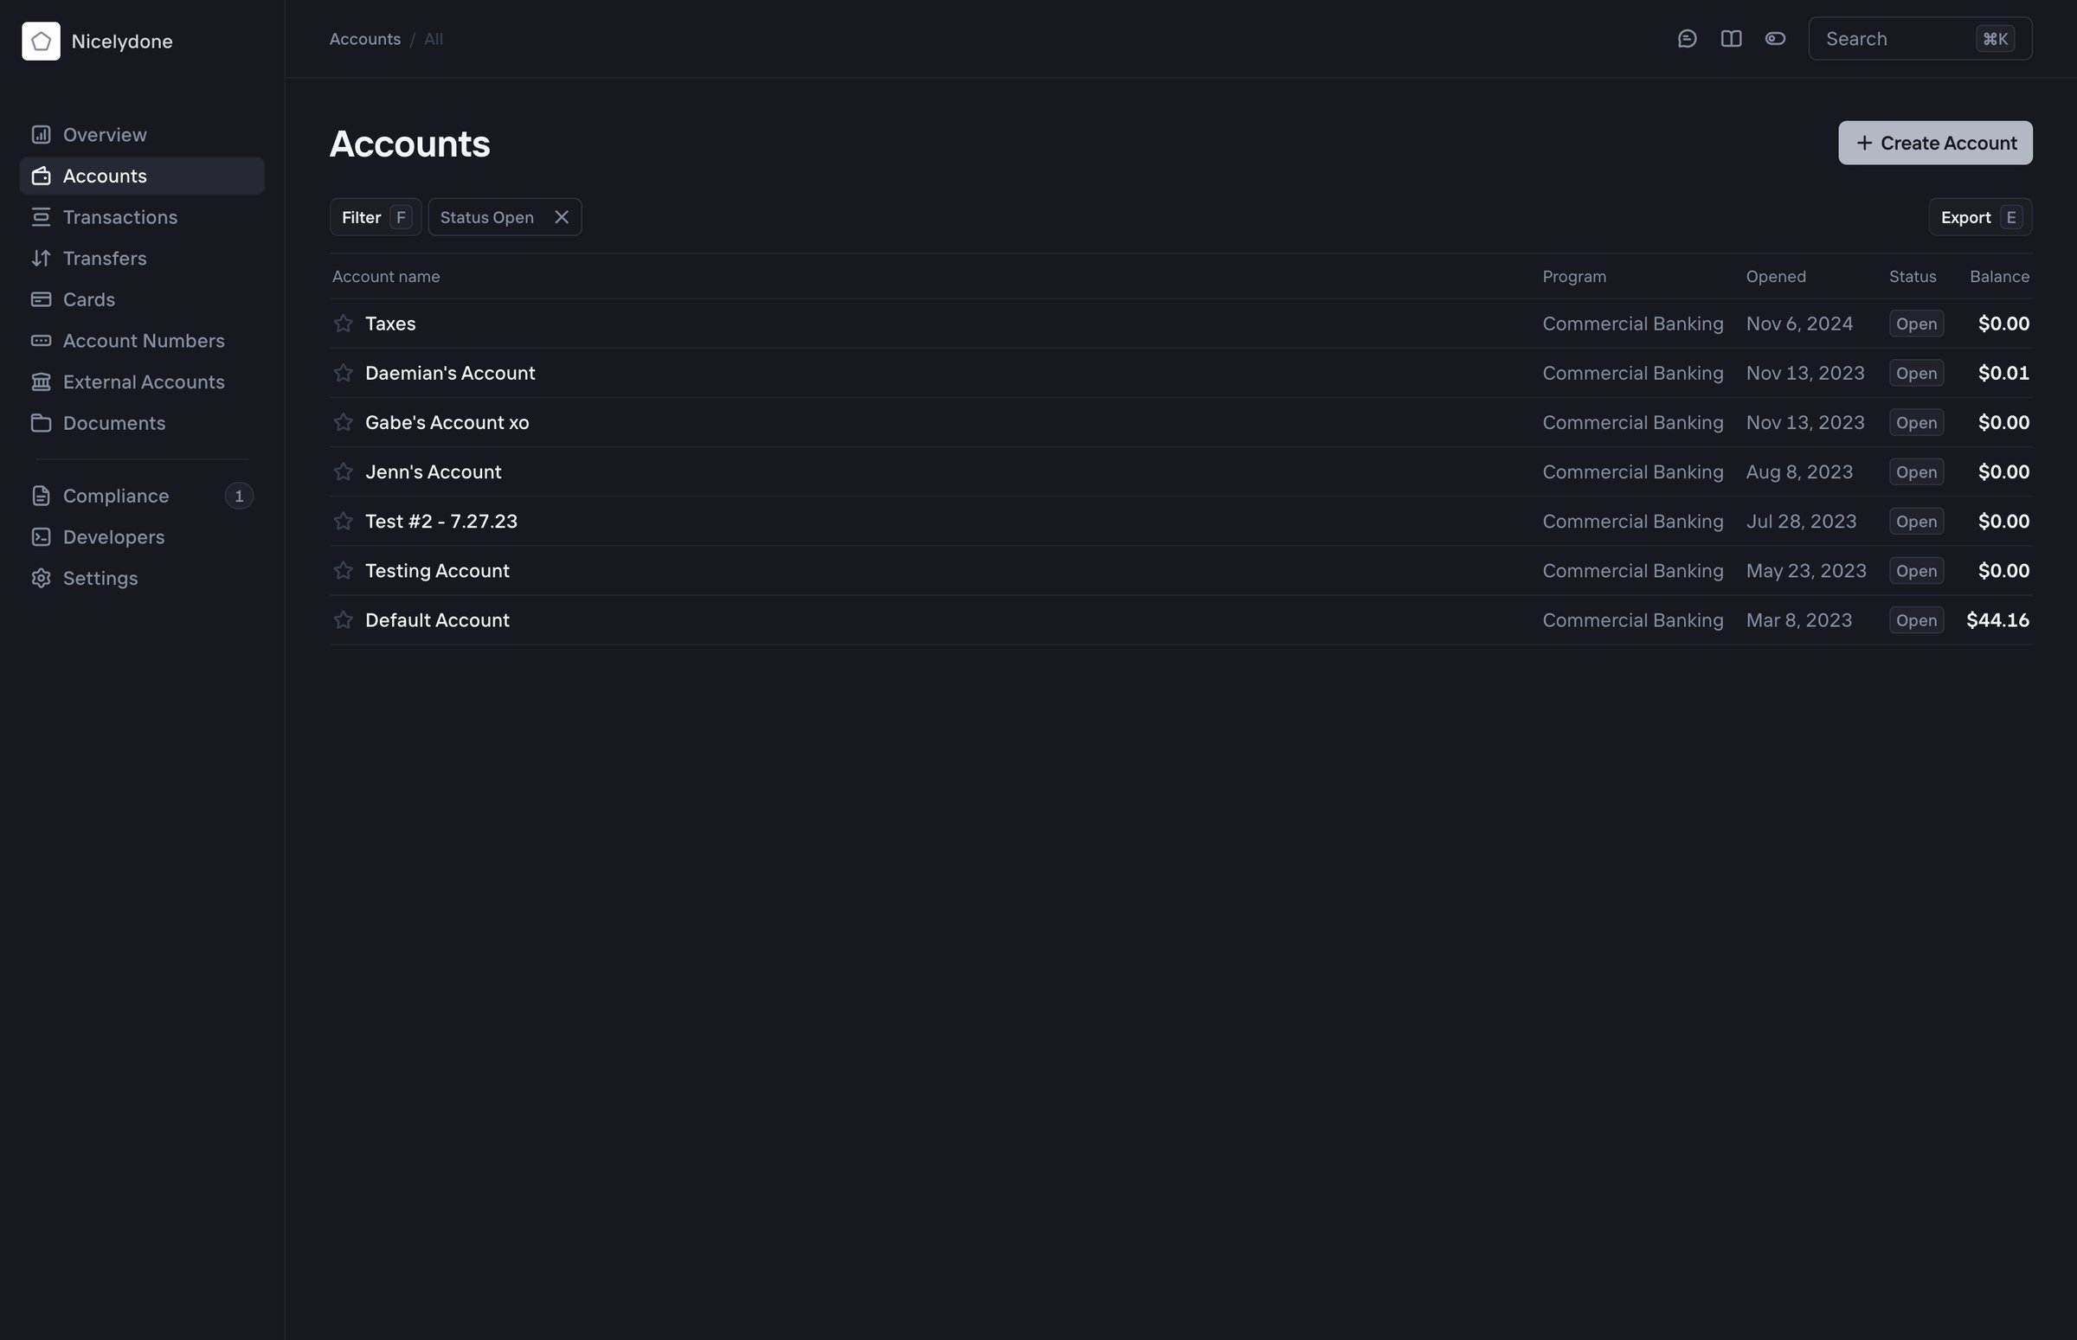Open the Taxes account name
The image size is (2077, 1340).
[x=390, y=324]
